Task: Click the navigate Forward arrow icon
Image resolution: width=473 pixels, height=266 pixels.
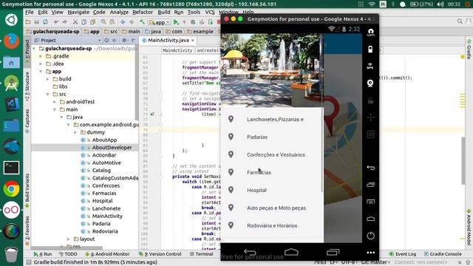Action: (132, 22)
